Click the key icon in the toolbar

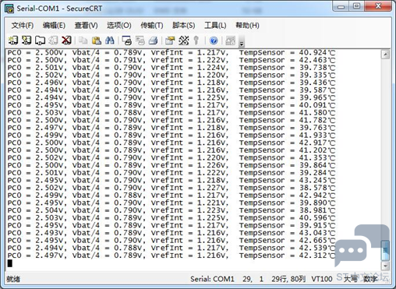(196, 41)
